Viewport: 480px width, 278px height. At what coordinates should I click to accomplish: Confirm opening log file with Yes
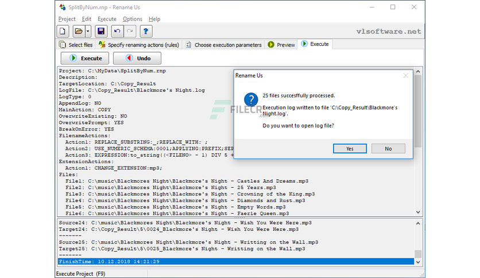pos(350,149)
